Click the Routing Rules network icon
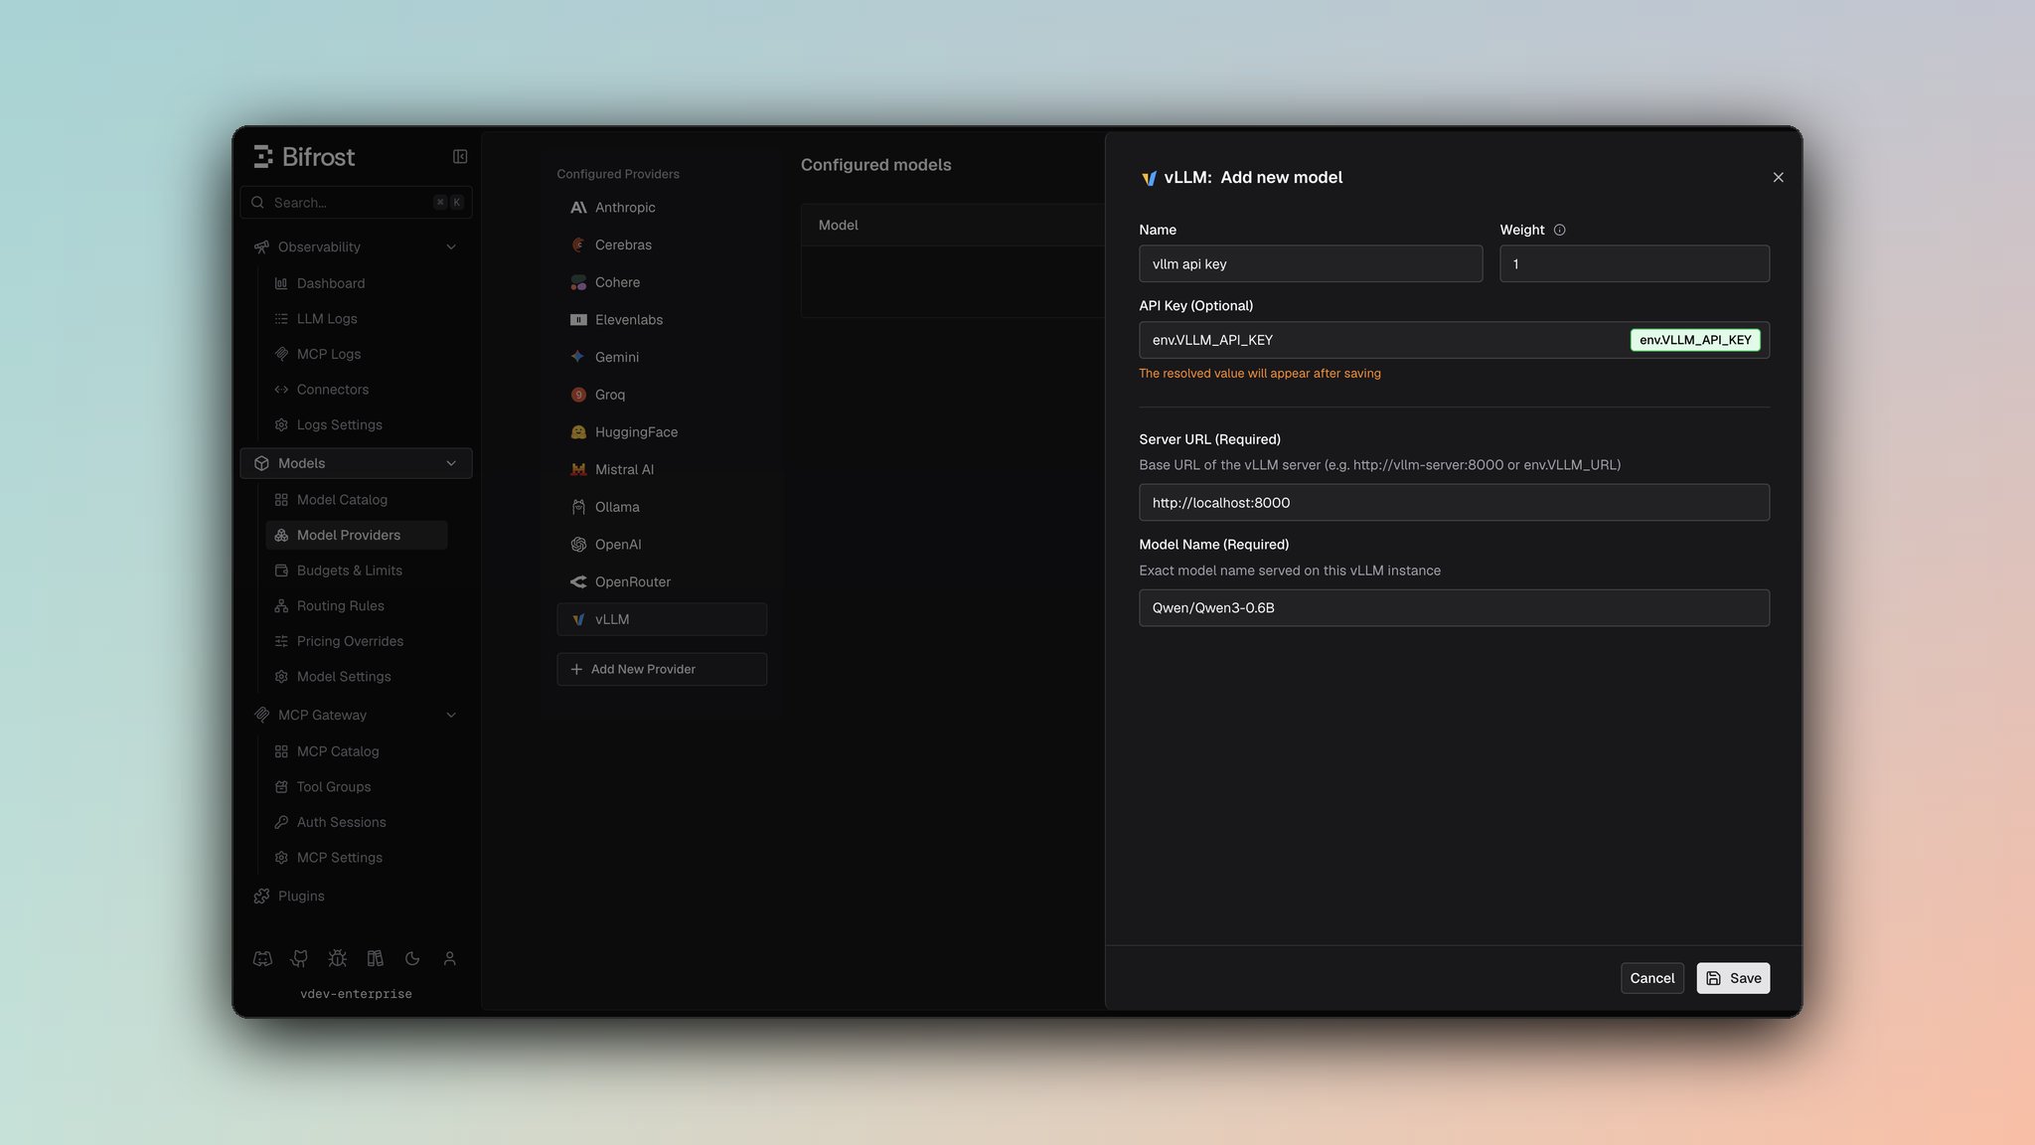 pyautogui.click(x=281, y=606)
